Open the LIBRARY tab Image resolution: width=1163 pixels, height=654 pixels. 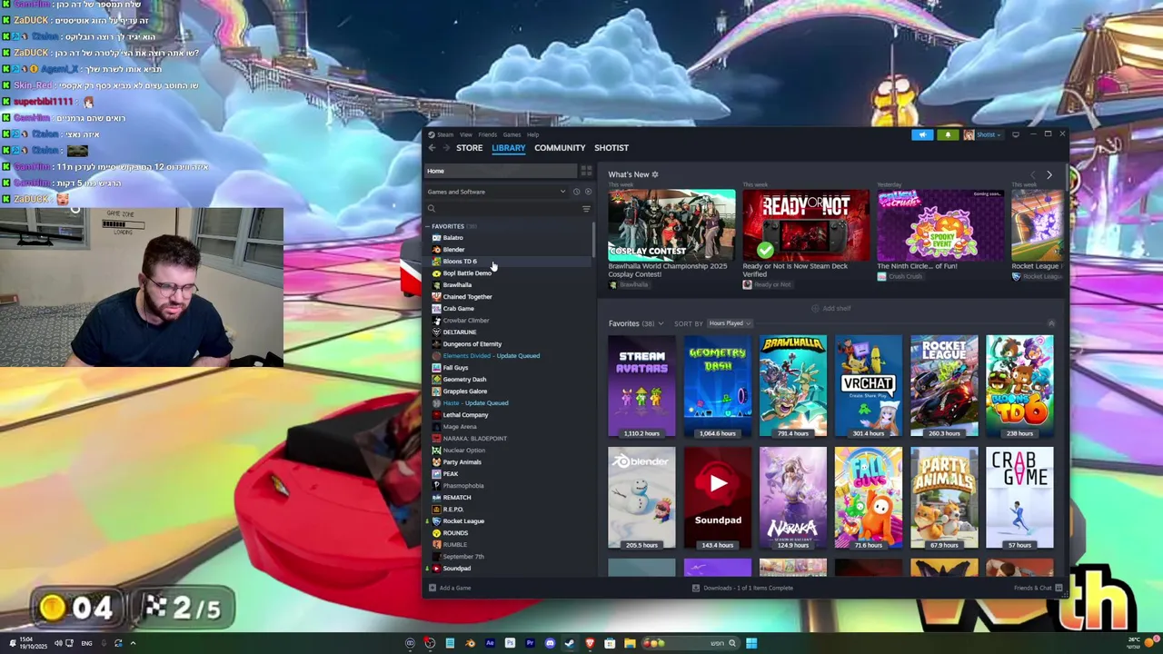tap(508, 147)
